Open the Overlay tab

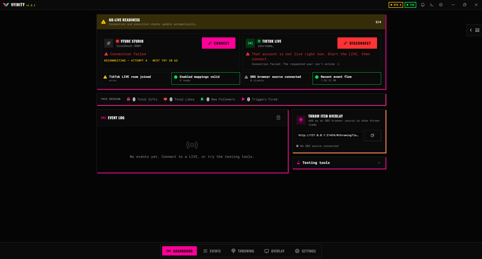pos(274,251)
